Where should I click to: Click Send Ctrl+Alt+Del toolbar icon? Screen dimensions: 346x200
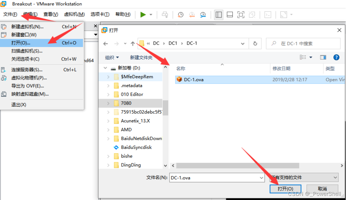[x=165, y=15]
